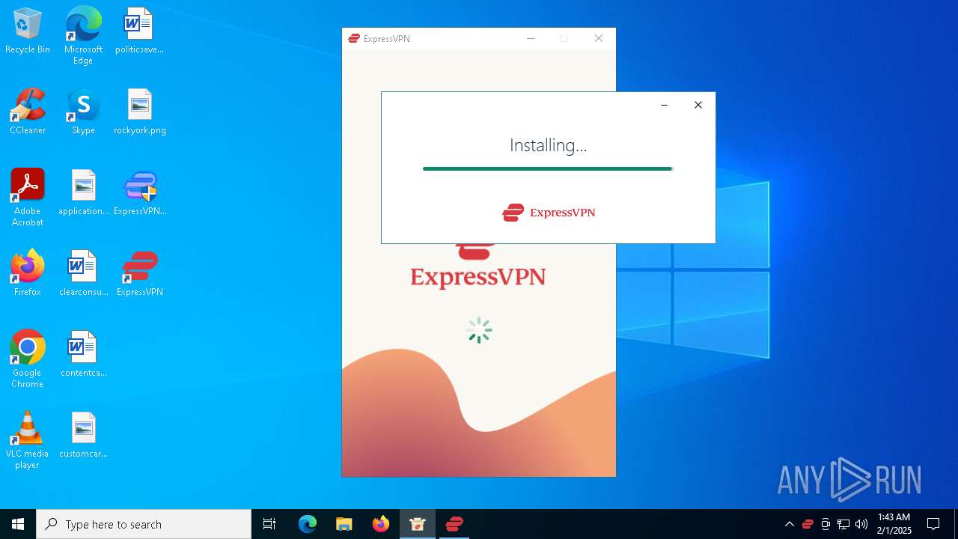Open Adobe Acrobat desktop shortcut

28,198
